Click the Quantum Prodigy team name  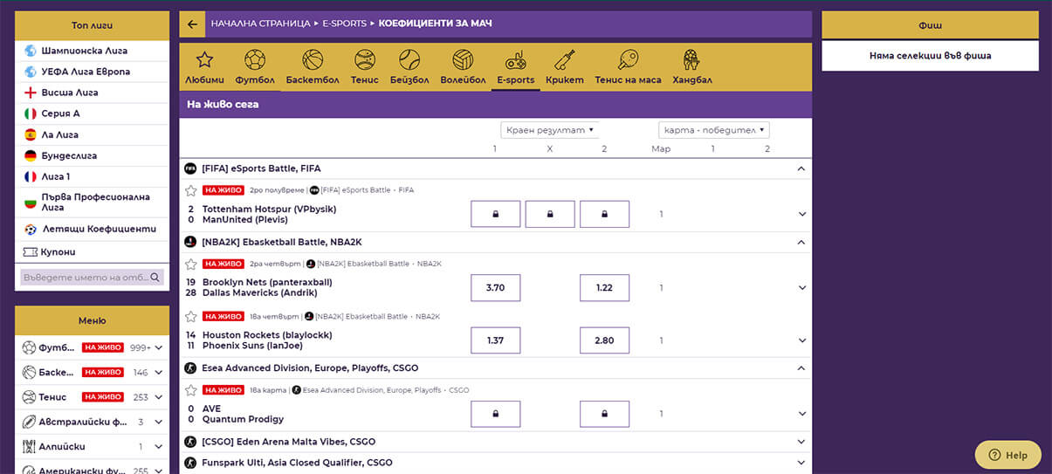tap(243, 419)
